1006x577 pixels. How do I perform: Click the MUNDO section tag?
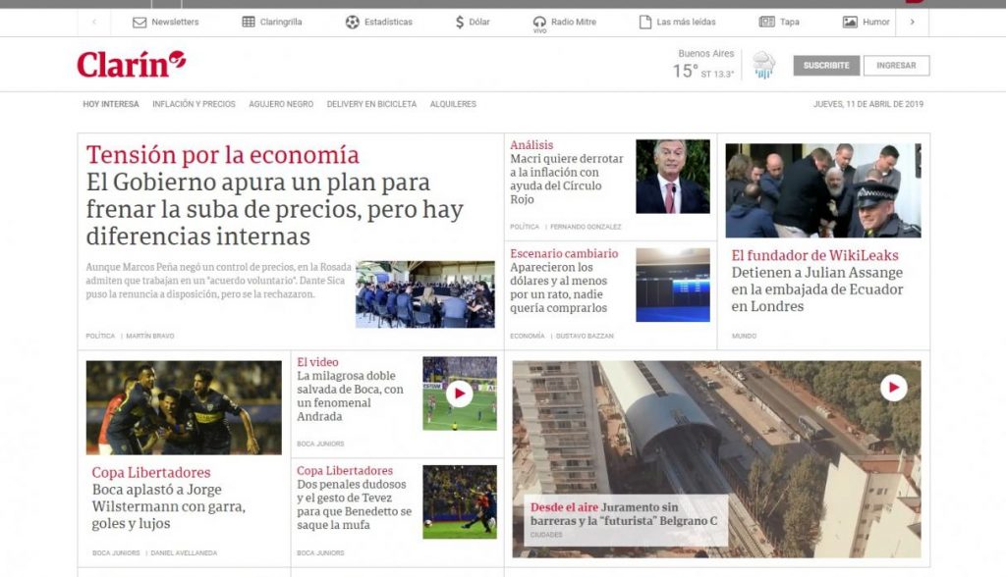(x=744, y=336)
